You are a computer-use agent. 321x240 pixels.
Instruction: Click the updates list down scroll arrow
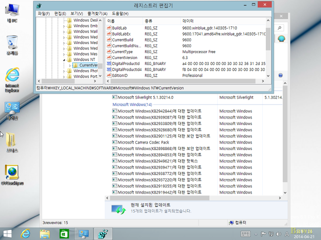tap(285, 192)
